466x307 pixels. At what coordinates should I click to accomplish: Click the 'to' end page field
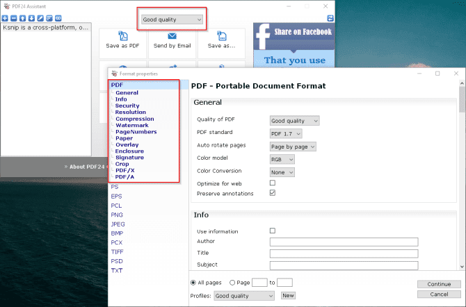click(284, 283)
